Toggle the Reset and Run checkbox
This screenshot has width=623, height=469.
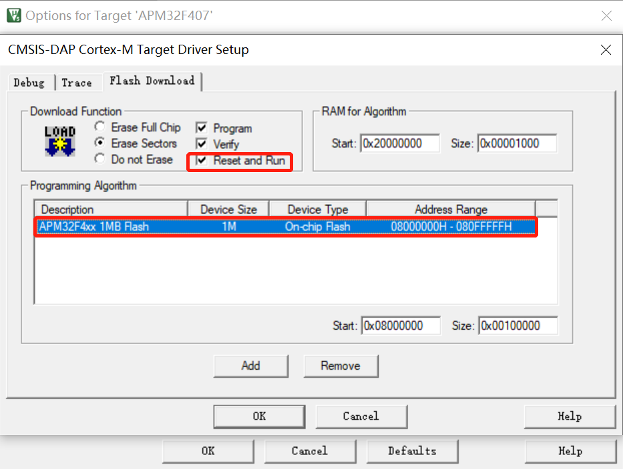point(202,160)
